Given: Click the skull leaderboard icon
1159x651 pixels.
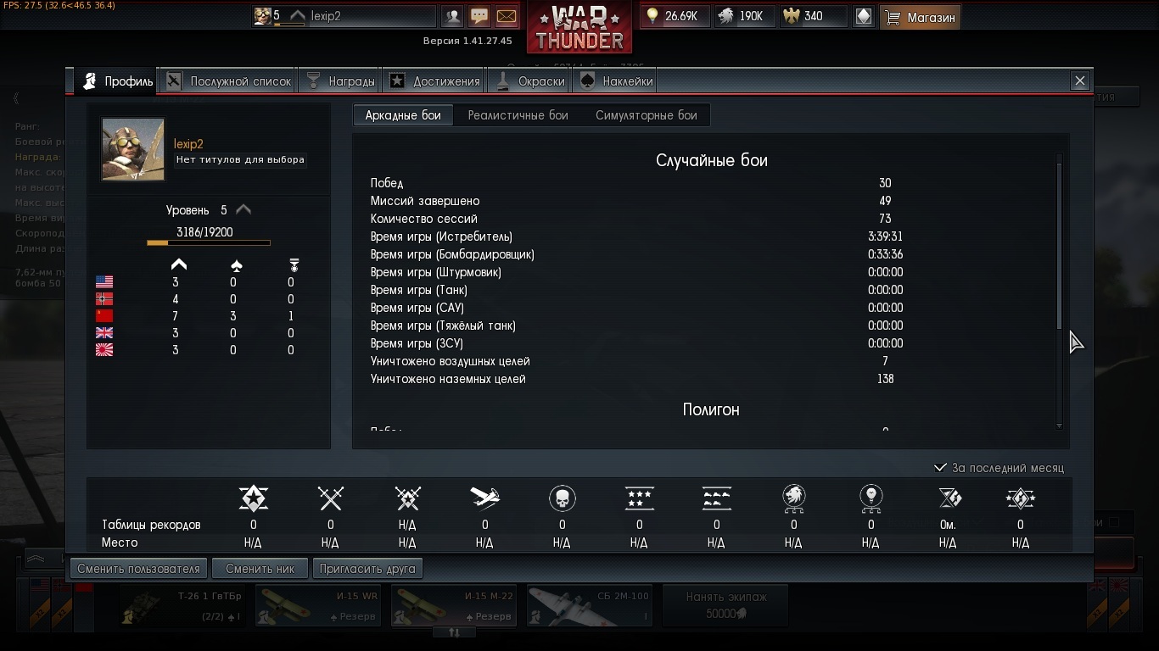Looking at the screenshot, I should coord(562,498).
